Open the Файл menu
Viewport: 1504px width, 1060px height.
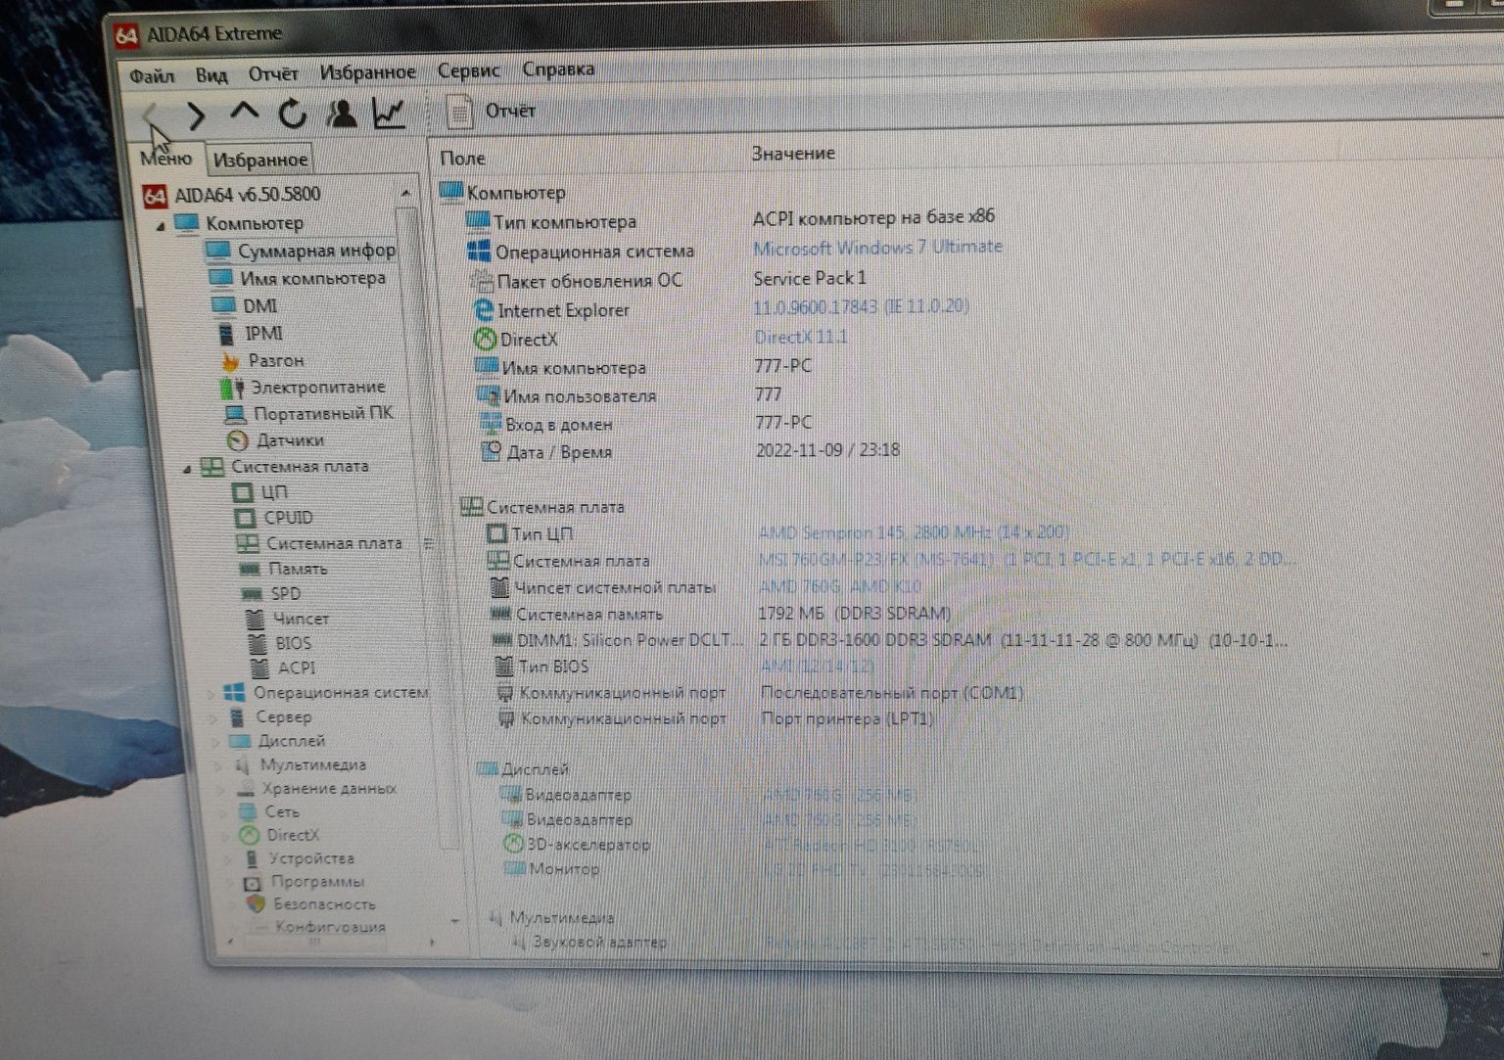[152, 75]
